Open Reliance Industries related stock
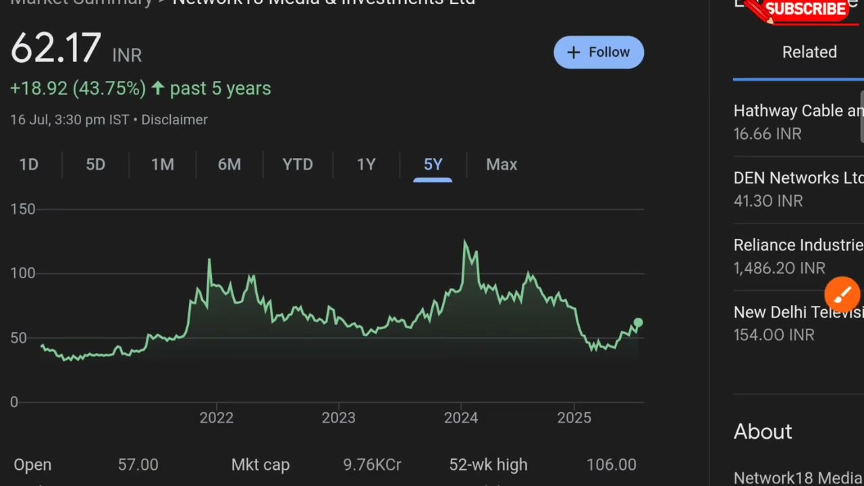 pyautogui.click(x=799, y=256)
